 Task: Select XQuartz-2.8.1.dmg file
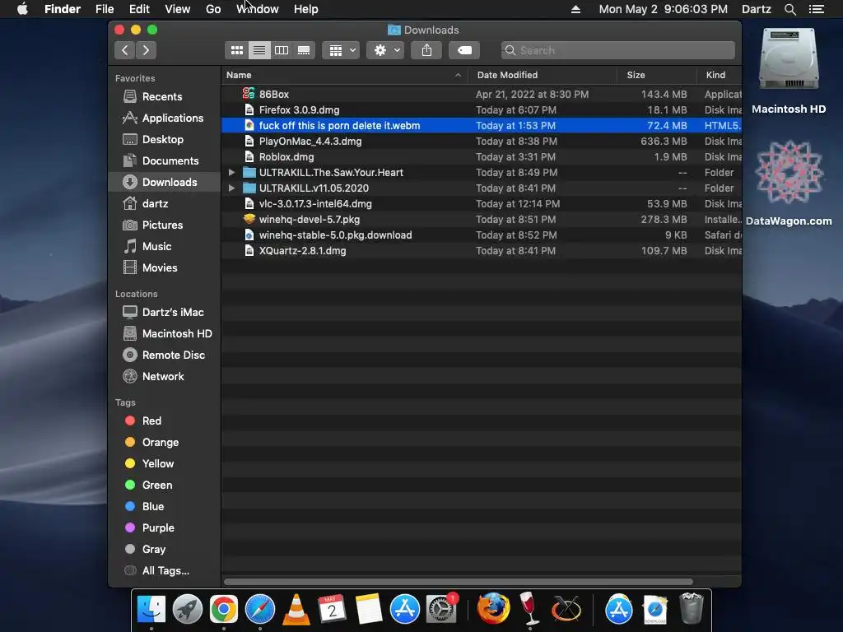(x=481, y=250)
